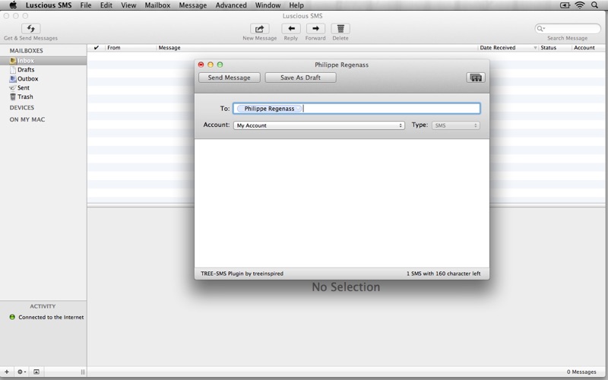608x380 pixels.
Task: Click the Wi-Fi status icon
Action: pyautogui.click(x=580, y=5)
